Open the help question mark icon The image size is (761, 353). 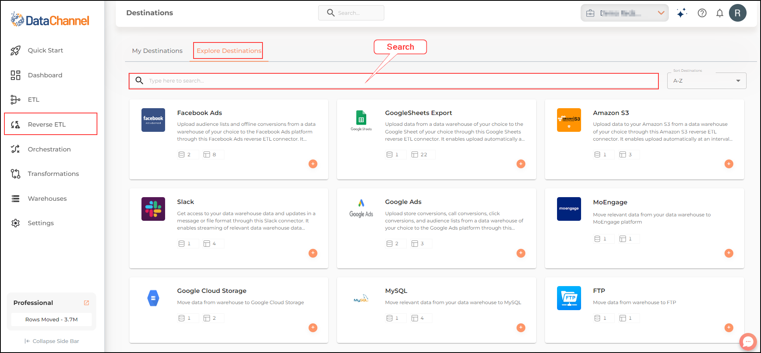(x=702, y=13)
